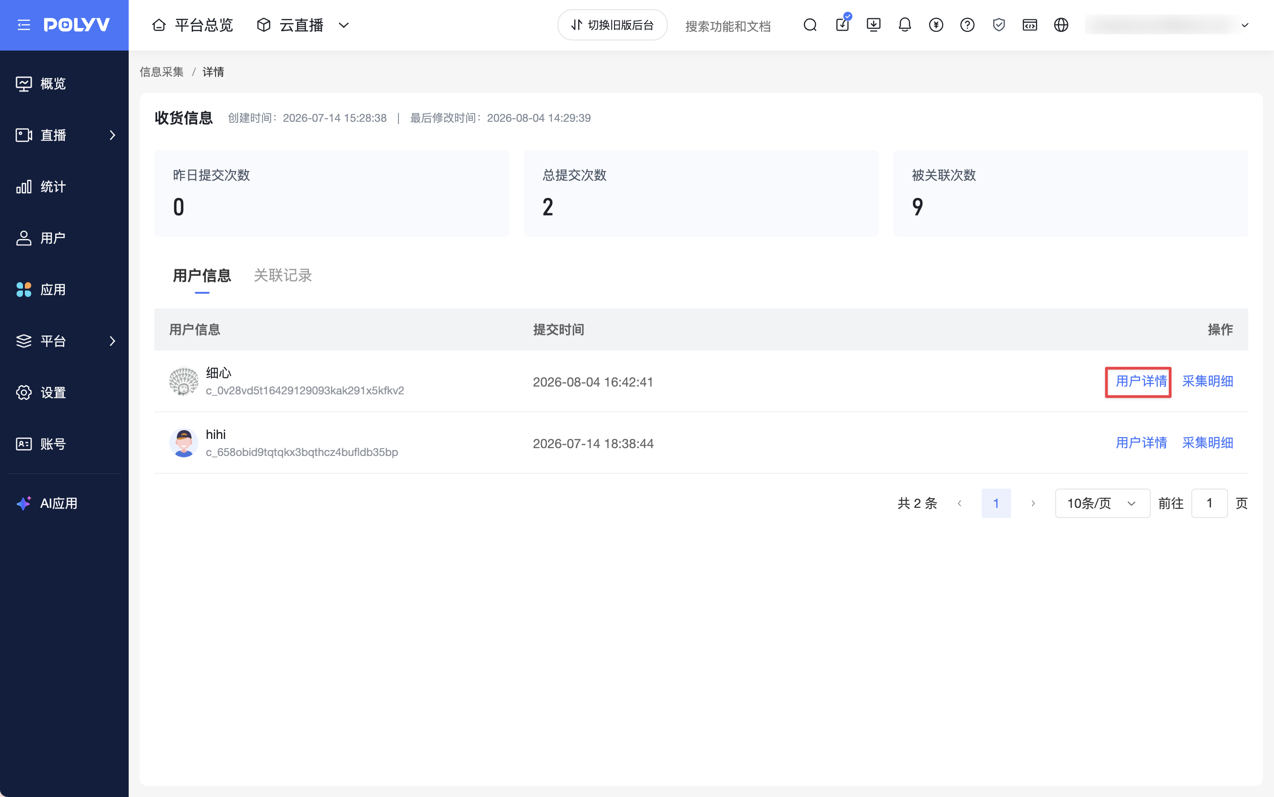Open the download center icon
Screen dimensions: 1274x797
click(x=873, y=25)
